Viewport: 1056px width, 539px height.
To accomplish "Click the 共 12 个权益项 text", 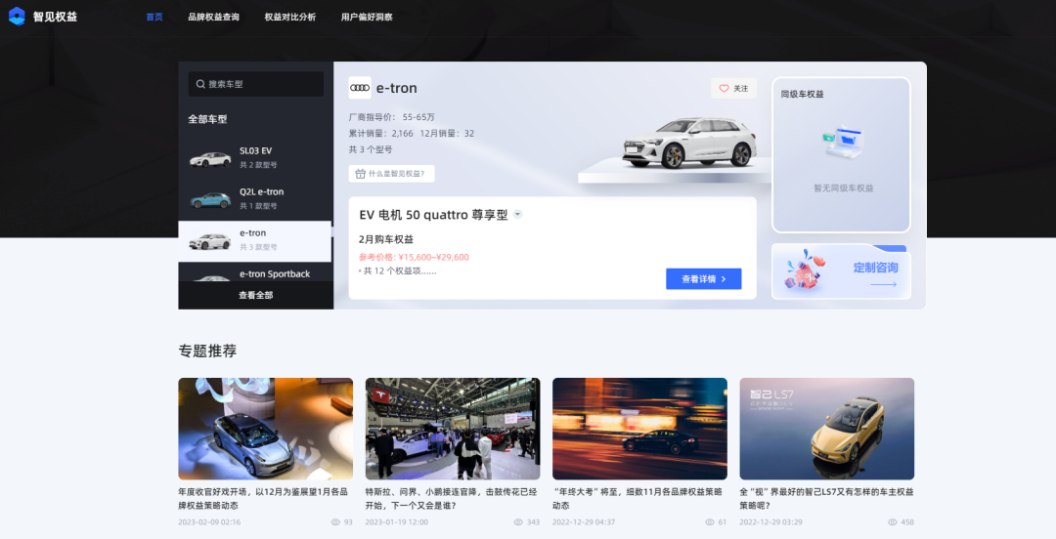I will click(x=400, y=271).
